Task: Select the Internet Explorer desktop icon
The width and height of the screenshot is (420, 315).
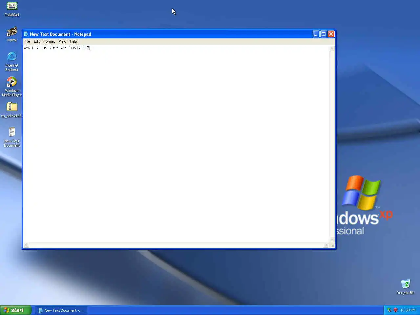Action: [12, 61]
